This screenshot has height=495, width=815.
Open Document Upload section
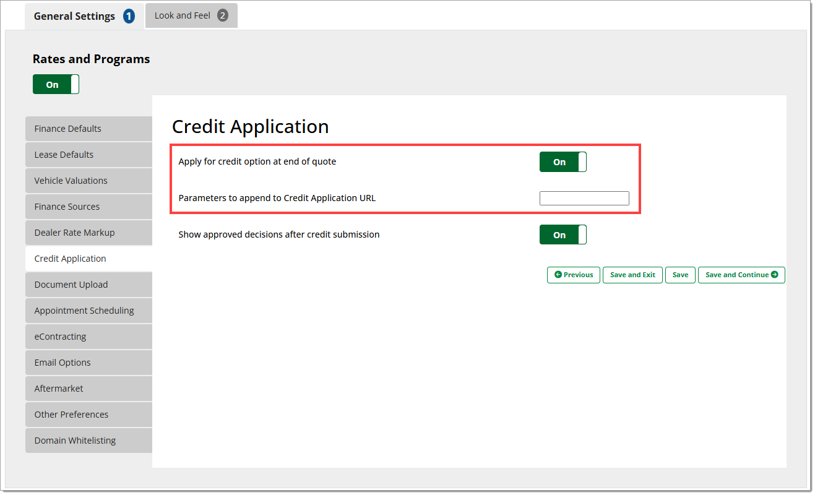pyautogui.click(x=88, y=285)
